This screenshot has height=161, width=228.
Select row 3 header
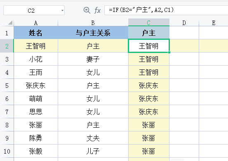[x=7, y=59]
